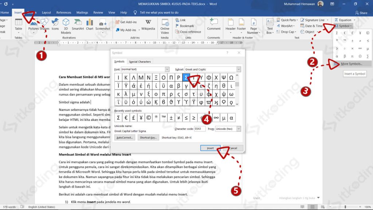The image size is (373, 210).
Task: Add a new Comment
Action: [x=213, y=24]
